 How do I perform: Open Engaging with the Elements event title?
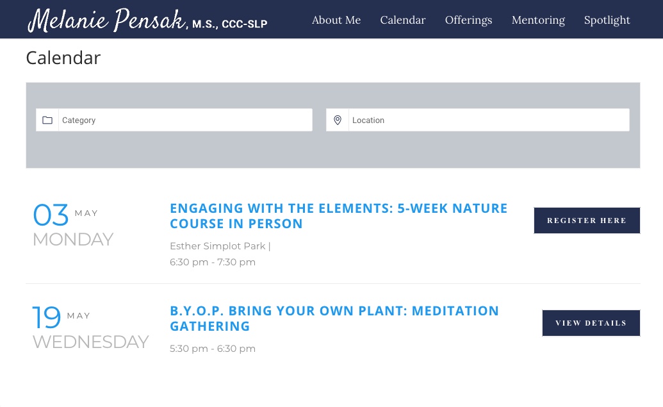click(338, 216)
